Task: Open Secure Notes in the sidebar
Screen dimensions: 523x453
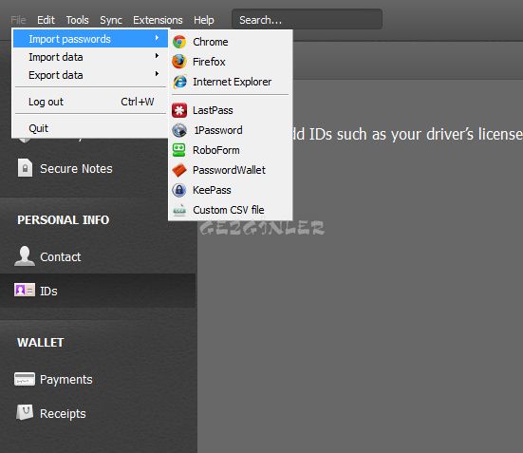Action: [99, 169]
